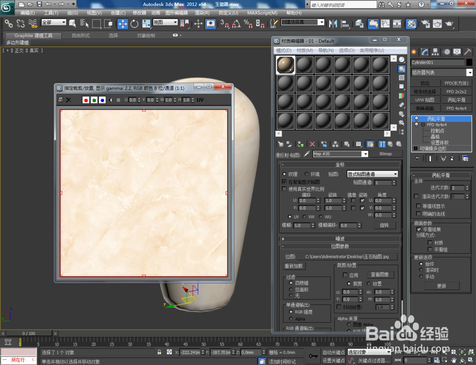Select the first marble material sample slot

(x=285, y=65)
